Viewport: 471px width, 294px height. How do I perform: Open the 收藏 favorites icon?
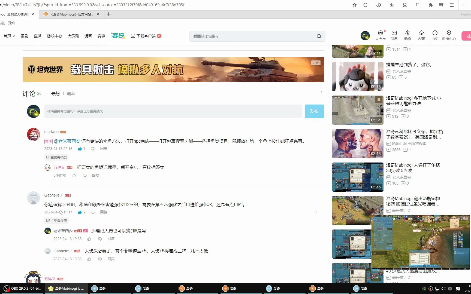click(x=421, y=36)
